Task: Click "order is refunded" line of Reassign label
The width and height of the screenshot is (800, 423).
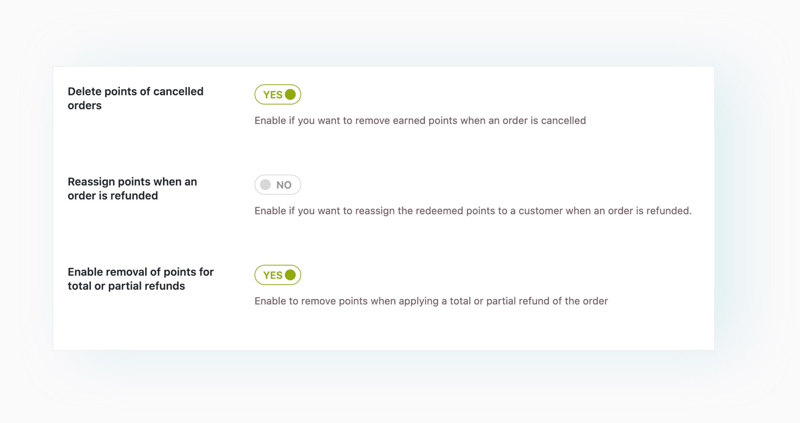Action: pos(113,196)
